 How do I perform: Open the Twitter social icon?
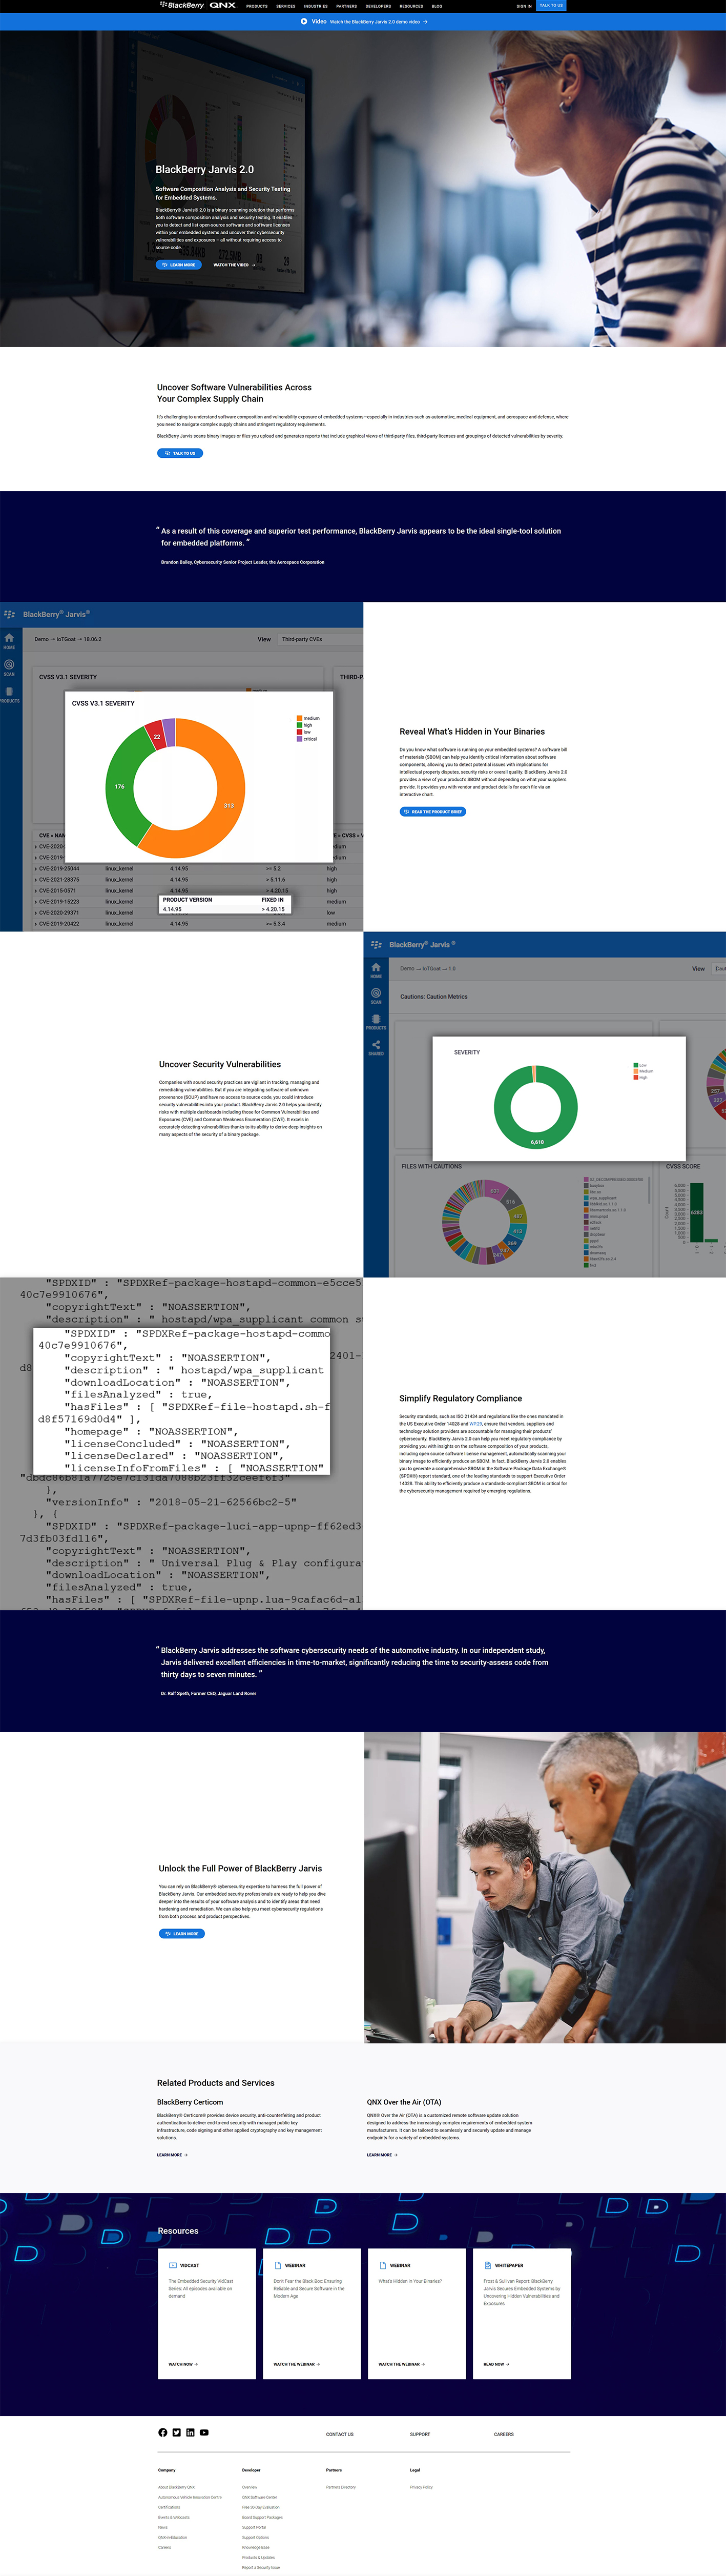pyautogui.click(x=177, y=2433)
